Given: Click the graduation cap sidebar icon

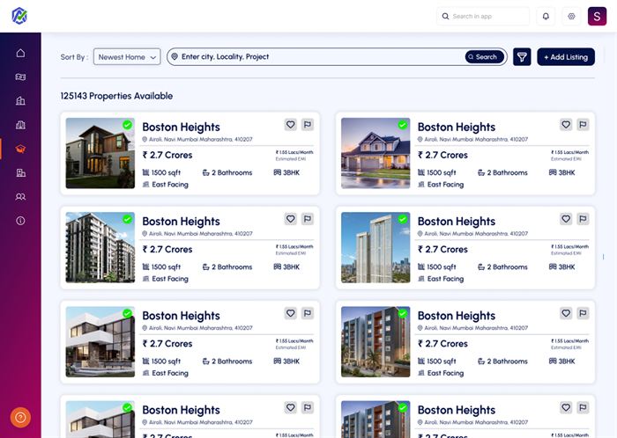Looking at the screenshot, I should [20, 149].
